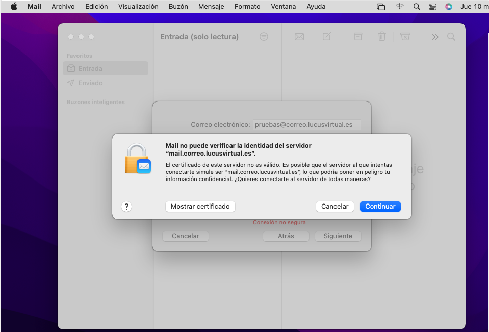Click the Conexión no segura warning text
This screenshot has height=332, width=489.
tap(279, 222)
